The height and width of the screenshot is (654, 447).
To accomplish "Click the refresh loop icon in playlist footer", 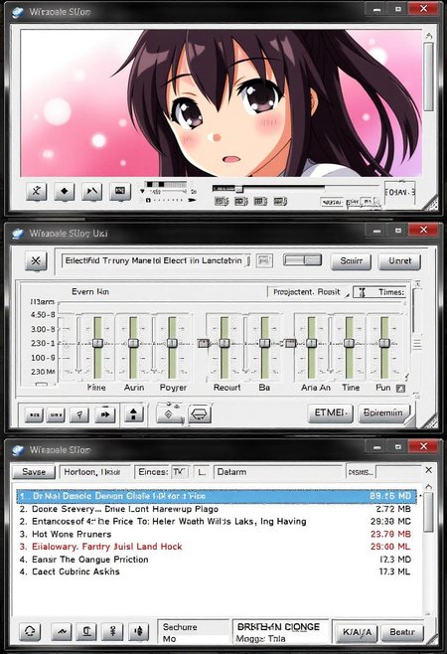I will 30,631.
